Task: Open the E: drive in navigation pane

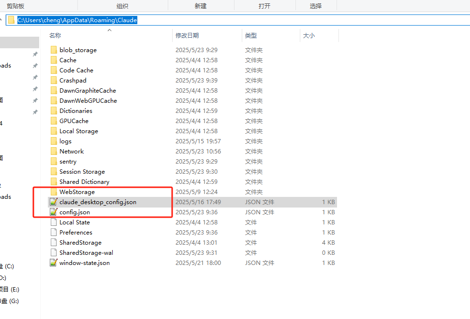Action: [x=9, y=290]
